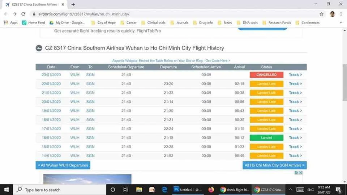Click the Airportia Widgets Get Code Here link
The image size is (347, 195).
pyautogui.click(x=171, y=60)
